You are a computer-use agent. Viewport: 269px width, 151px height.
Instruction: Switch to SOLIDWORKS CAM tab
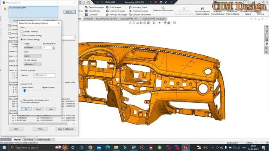coord(129,18)
